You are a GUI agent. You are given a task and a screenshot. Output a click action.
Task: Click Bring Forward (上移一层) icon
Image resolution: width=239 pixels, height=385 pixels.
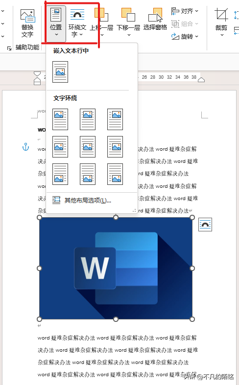(x=101, y=15)
